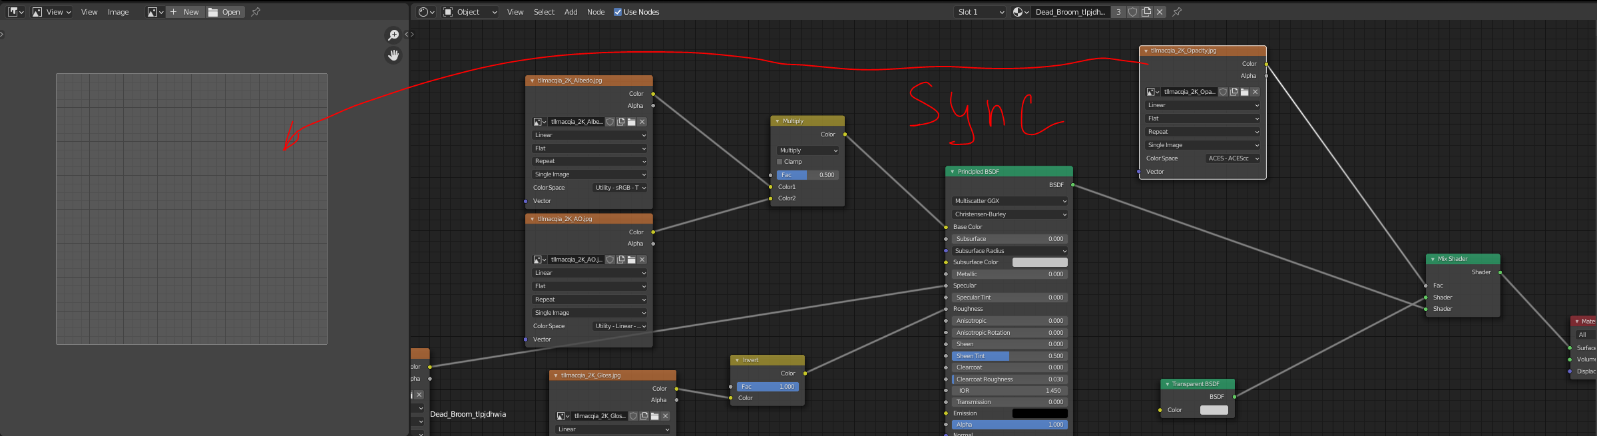Viewport: 1597px width, 436px height.
Task: Pin the image editor with the pin icon
Action: pos(256,12)
